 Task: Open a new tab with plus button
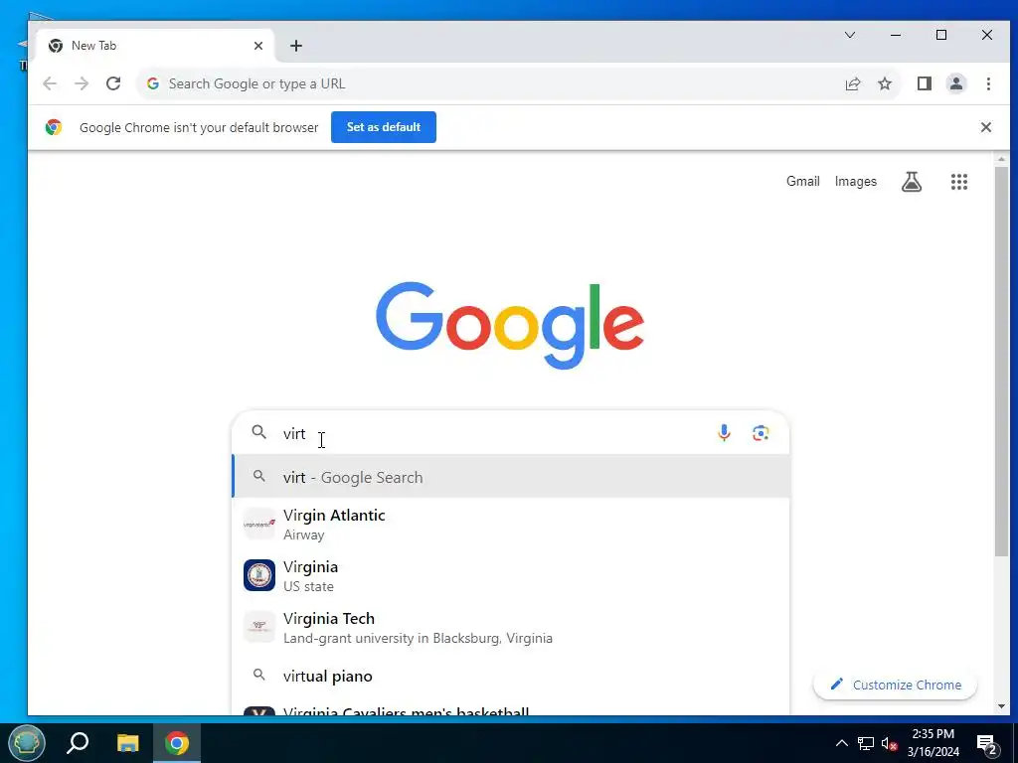(296, 46)
